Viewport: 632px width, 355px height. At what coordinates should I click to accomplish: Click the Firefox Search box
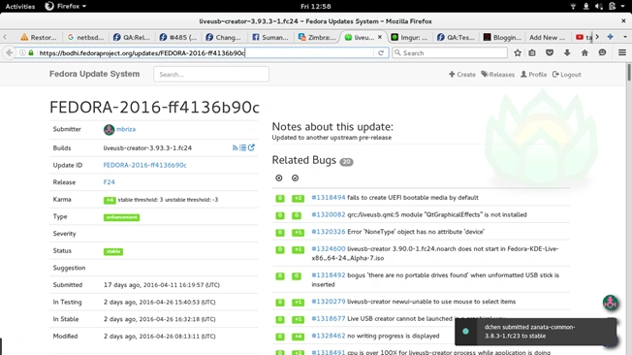(450, 52)
